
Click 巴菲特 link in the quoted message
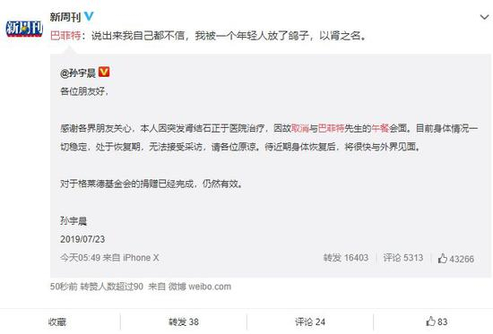pos(331,128)
